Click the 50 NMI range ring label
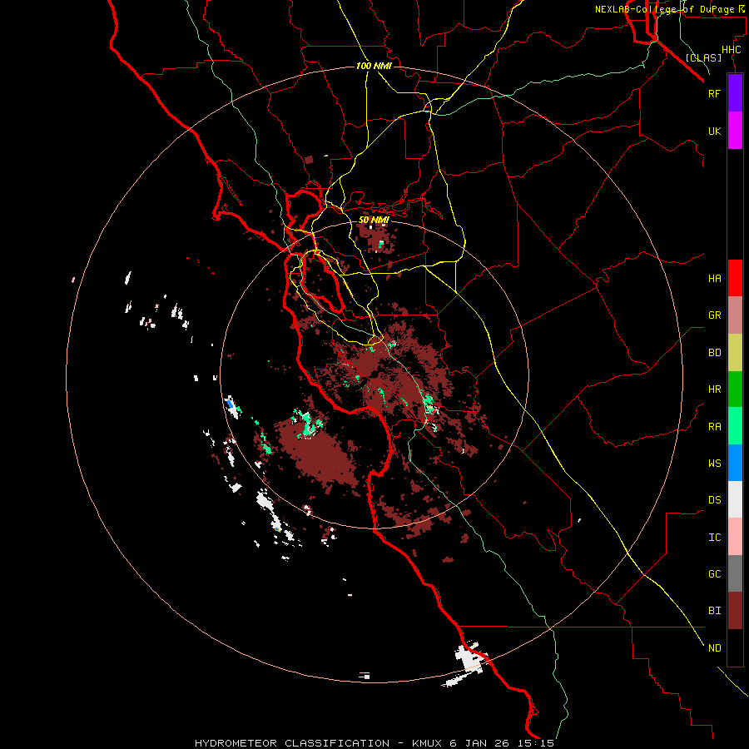The width and height of the screenshot is (749, 749). point(374,220)
